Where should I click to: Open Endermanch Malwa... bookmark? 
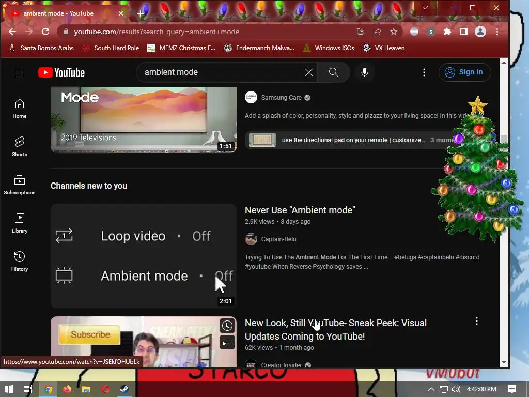[x=259, y=48]
